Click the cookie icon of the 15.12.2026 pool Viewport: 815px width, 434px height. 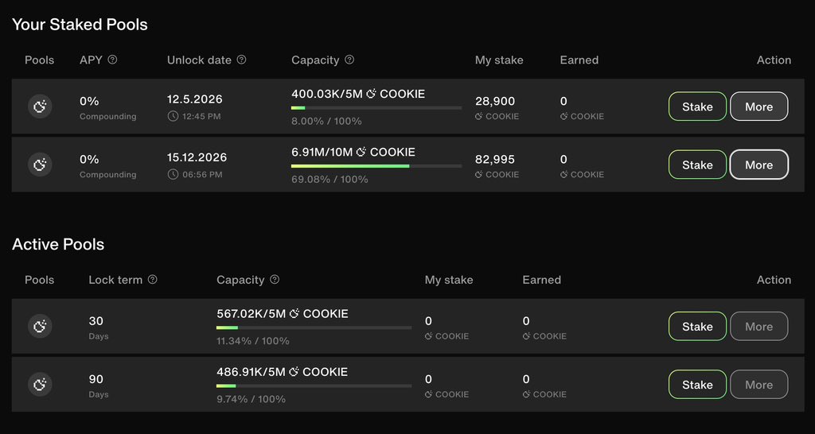tap(40, 165)
